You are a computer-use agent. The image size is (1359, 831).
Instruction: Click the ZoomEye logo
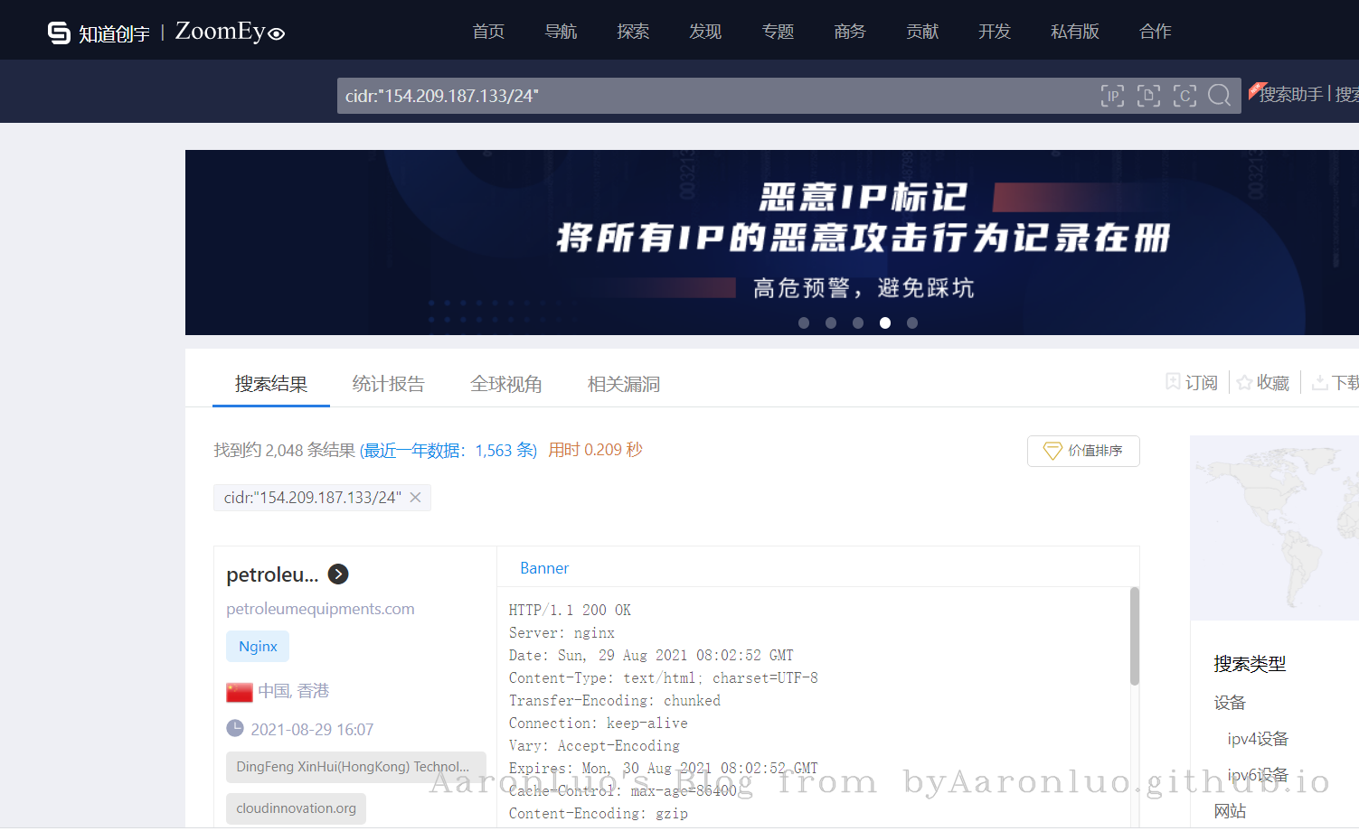[230, 33]
